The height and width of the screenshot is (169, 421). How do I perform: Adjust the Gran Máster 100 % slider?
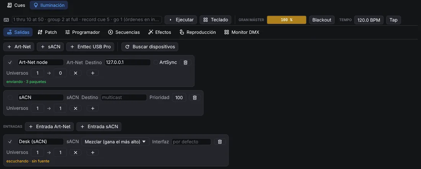coord(287,20)
